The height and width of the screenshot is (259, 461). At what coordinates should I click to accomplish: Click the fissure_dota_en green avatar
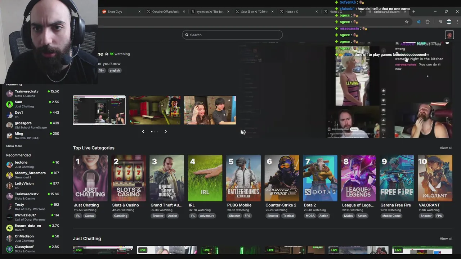pyautogui.click(x=9, y=228)
